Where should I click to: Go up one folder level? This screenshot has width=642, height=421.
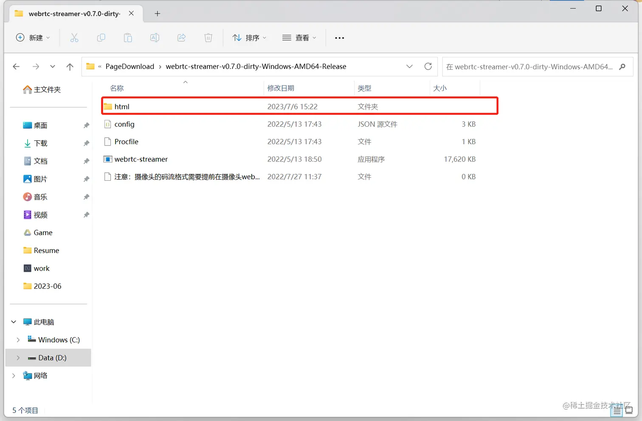[x=70, y=66]
